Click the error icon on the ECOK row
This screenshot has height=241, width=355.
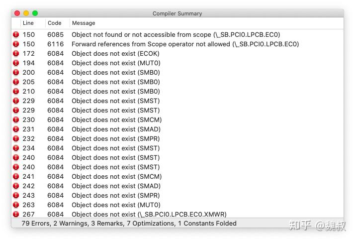click(x=16, y=54)
